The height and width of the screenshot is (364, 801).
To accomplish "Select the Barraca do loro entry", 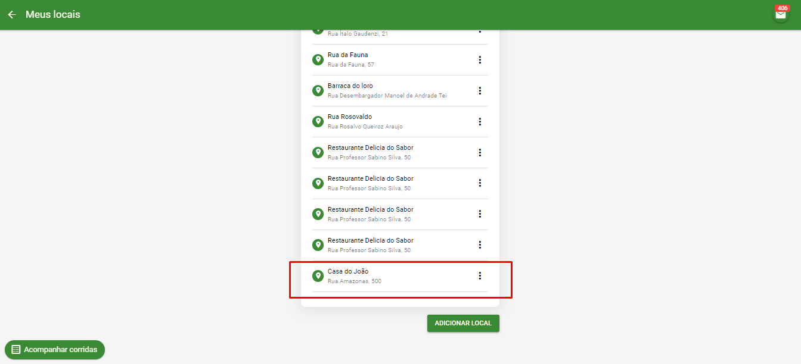I will click(400, 90).
